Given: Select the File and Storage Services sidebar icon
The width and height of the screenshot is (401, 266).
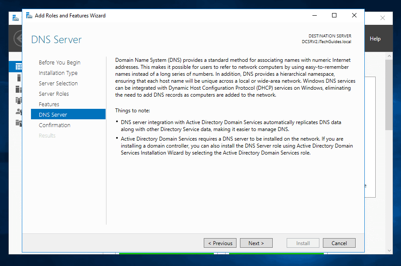Looking at the screenshot, I should (x=19, y=123).
